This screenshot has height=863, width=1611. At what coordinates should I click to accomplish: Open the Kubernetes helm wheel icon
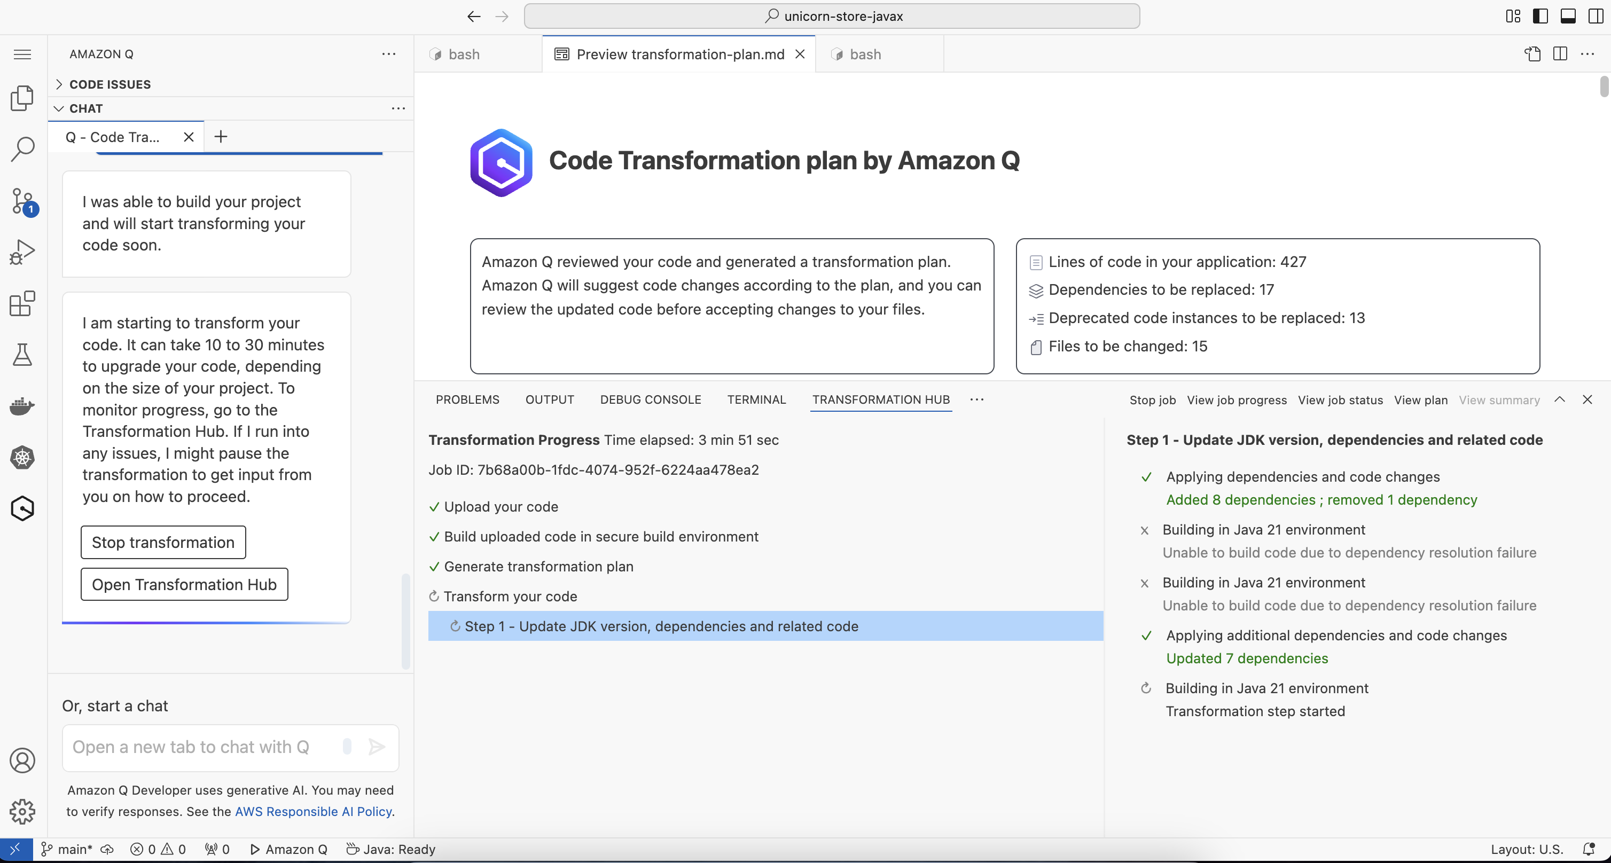[22, 457]
